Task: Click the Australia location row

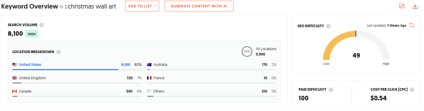Action: tap(160, 65)
